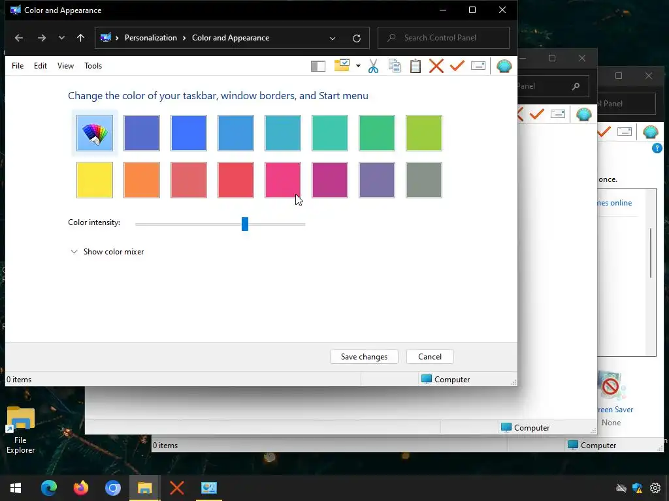The image size is (669, 501).
Task: Open recent locations dropdown chevron
Action: [x=61, y=38]
